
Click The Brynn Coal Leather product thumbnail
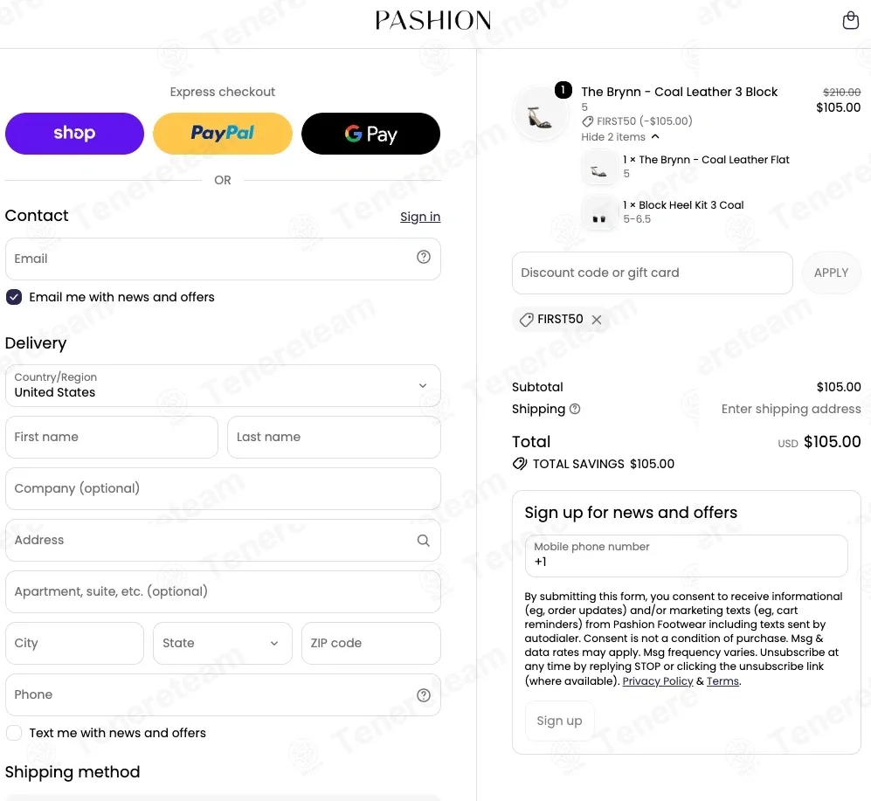pos(541,114)
